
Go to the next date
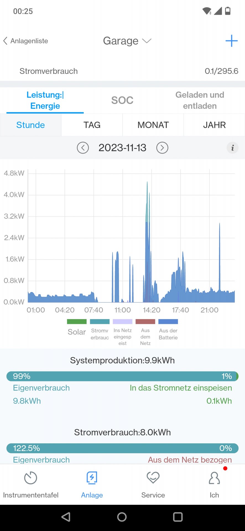(x=162, y=148)
